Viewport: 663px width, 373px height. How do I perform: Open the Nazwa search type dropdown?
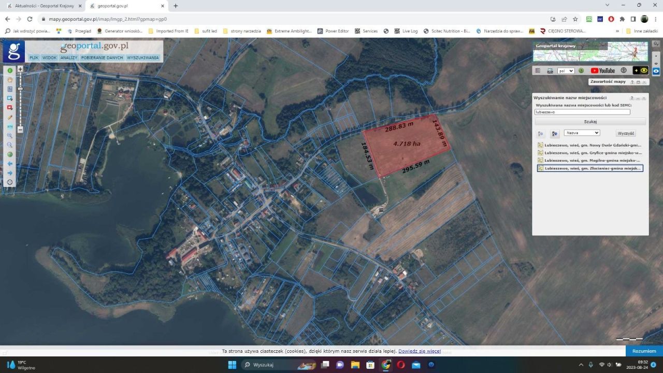click(x=581, y=133)
